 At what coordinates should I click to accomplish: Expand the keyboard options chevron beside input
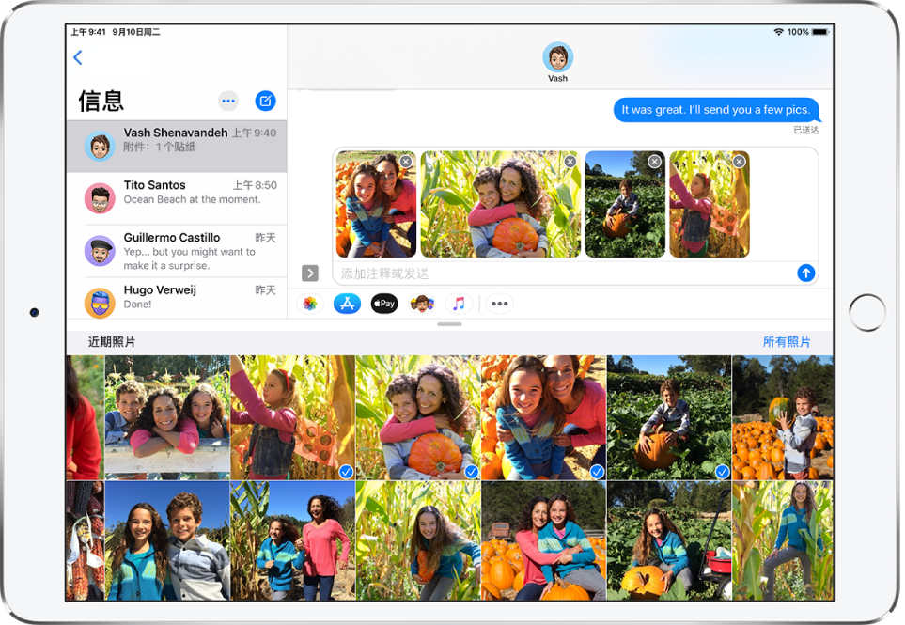click(x=309, y=273)
